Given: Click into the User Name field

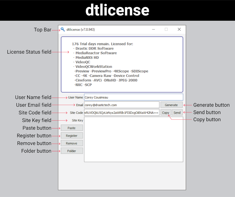Looking at the screenshot, I should (134, 97).
